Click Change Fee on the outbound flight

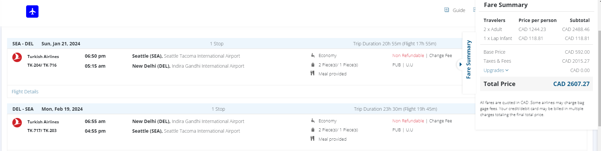(440, 56)
